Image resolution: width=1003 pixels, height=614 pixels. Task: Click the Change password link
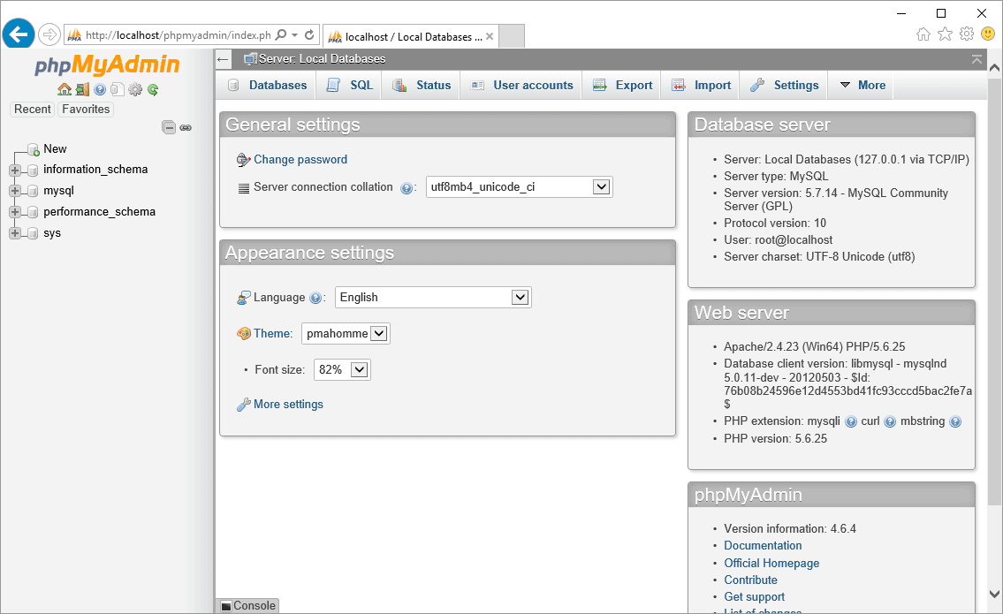tap(300, 160)
